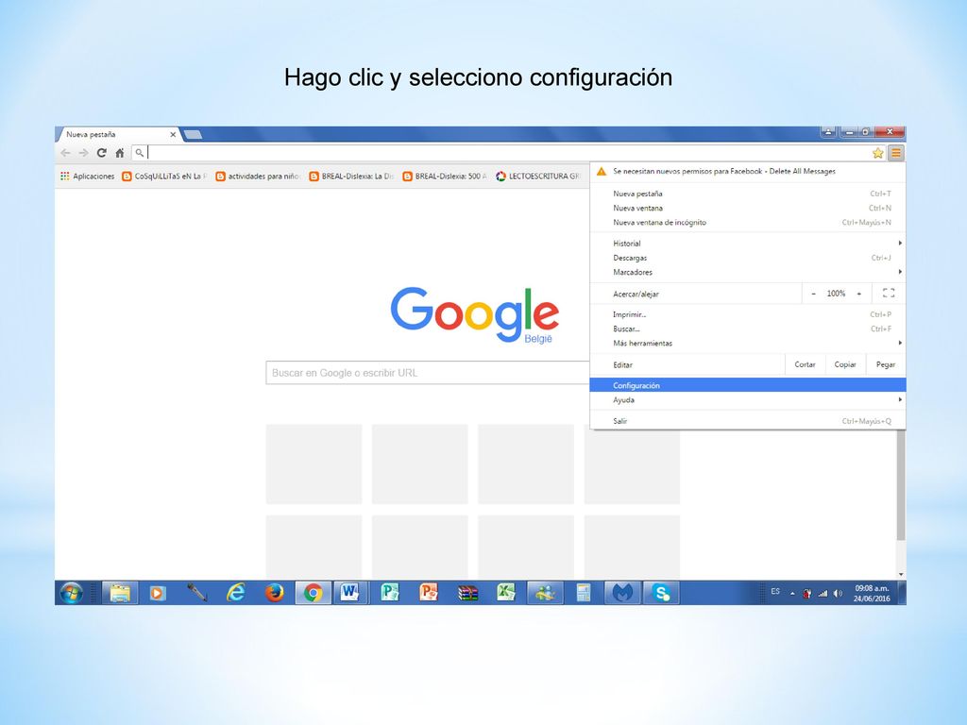Open Microsoft Publisher from the taskbar

[x=390, y=593]
